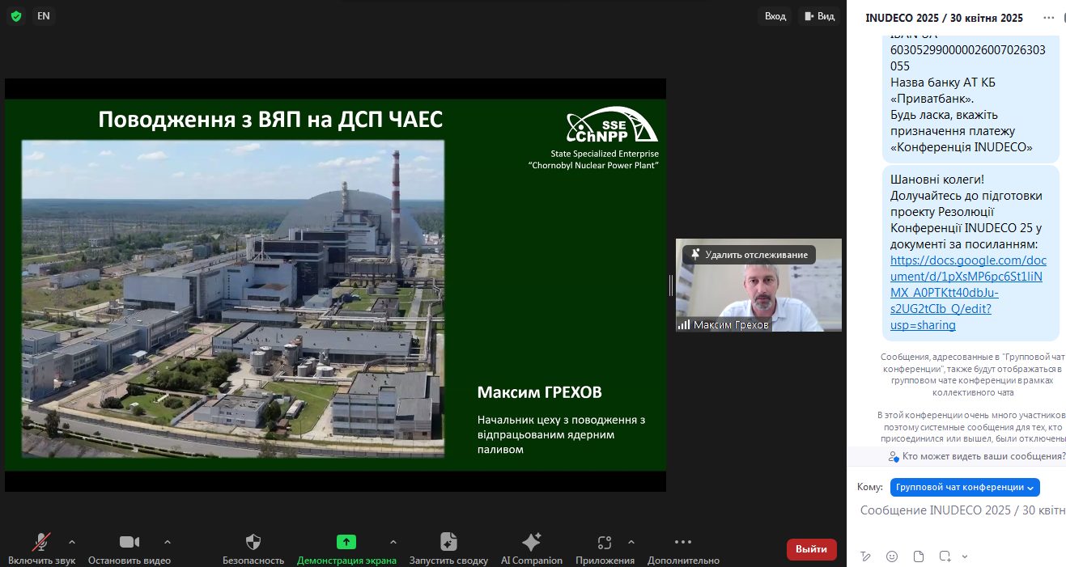Open the Вид view menu
1066x567 pixels.
click(818, 16)
